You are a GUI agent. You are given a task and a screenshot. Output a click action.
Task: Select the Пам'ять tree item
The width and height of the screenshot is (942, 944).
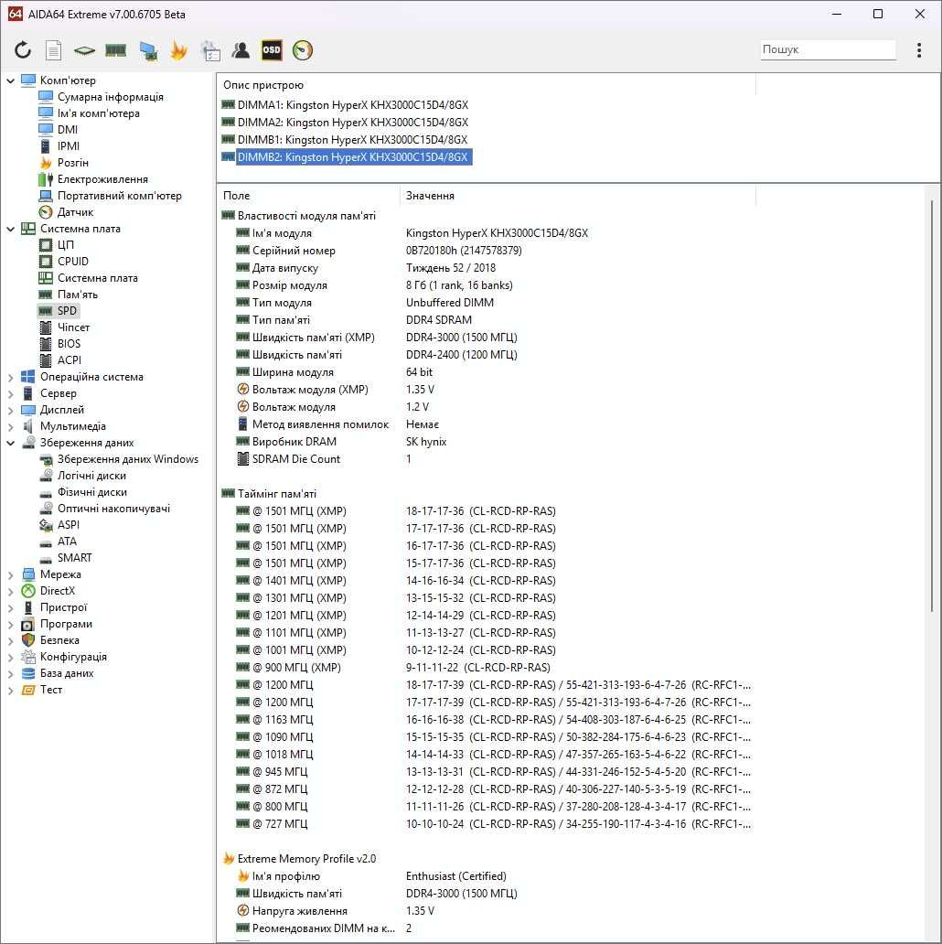(x=77, y=295)
